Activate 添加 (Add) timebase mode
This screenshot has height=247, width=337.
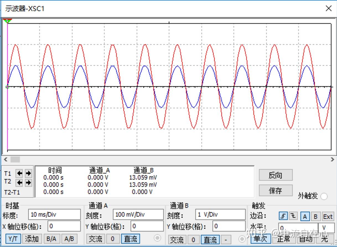[31, 238]
